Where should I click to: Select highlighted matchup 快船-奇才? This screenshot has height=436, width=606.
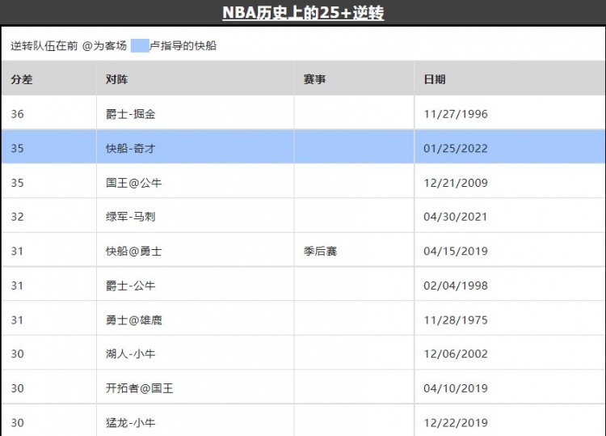pos(131,148)
